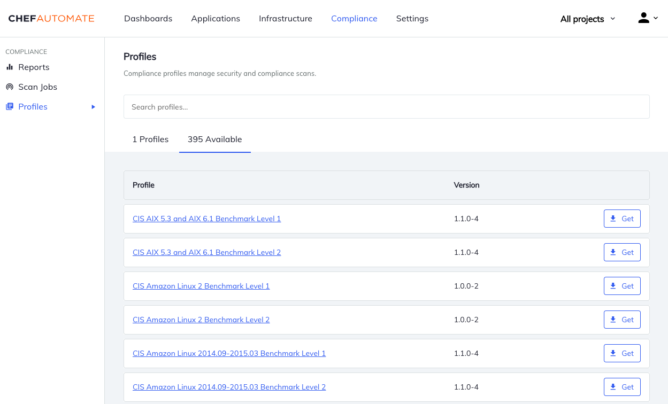Get CIS Amazon Linux 2014.09-2015.03 Level 2 profile

pyautogui.click(x=621, y=387)
